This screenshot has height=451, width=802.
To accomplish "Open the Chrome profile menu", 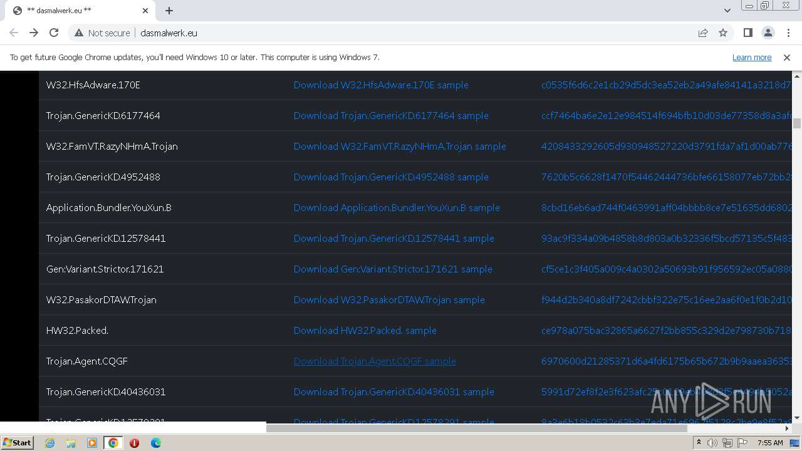I will click(768, 33).
